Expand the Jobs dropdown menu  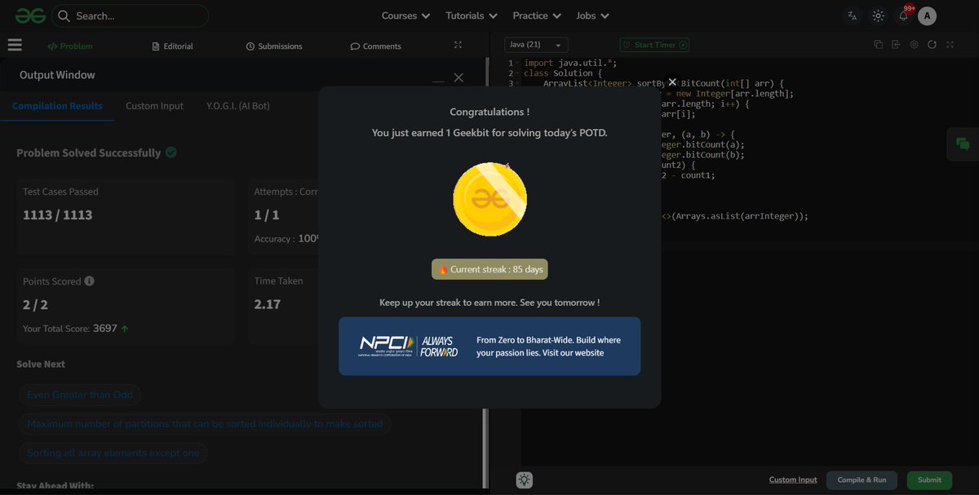tap(592, 15)
